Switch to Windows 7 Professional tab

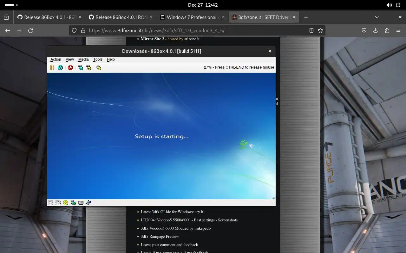[192, 17]
